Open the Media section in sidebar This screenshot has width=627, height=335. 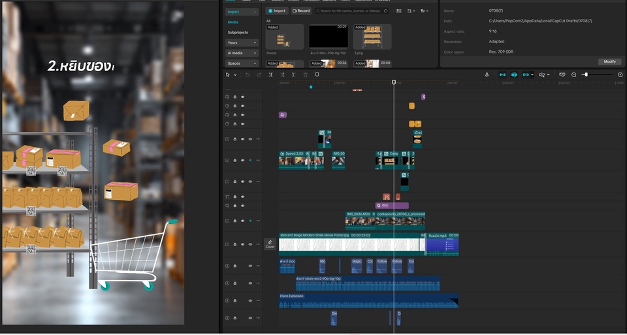point(233,22)
